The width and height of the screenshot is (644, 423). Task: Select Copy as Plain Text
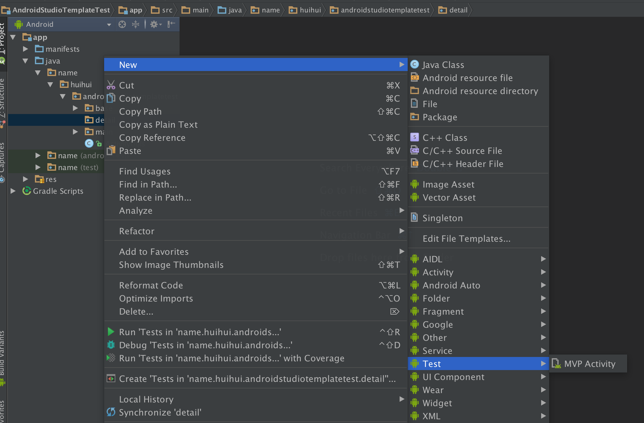tap(256, 125)
